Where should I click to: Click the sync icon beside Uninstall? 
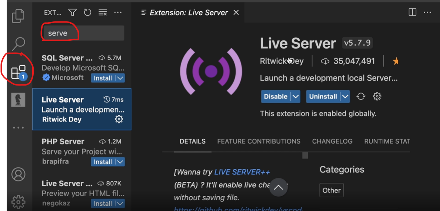click(361, 97)
